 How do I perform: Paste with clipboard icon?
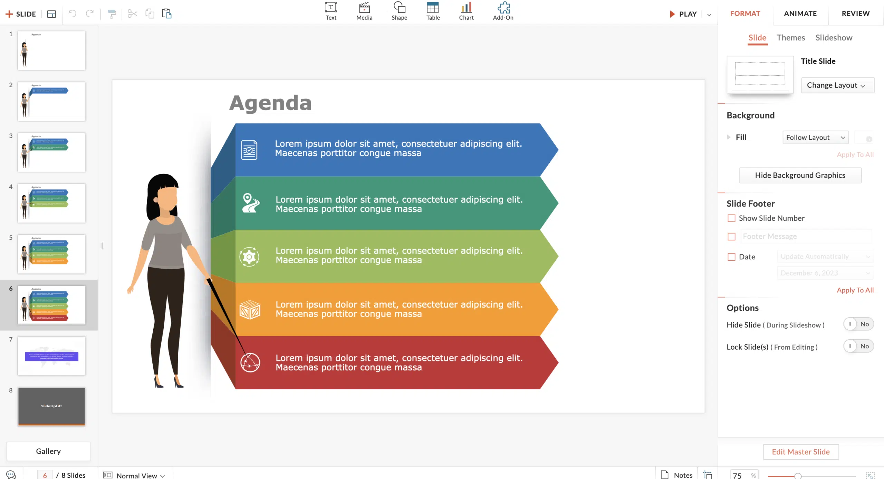tap(167, 14)
